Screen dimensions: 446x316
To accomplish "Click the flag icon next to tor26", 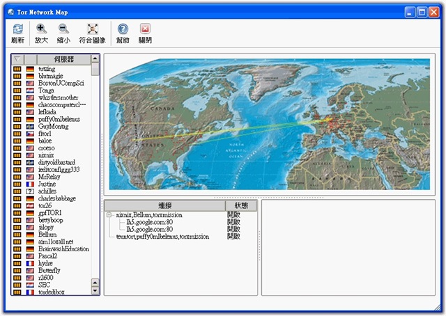I will 30,206.
